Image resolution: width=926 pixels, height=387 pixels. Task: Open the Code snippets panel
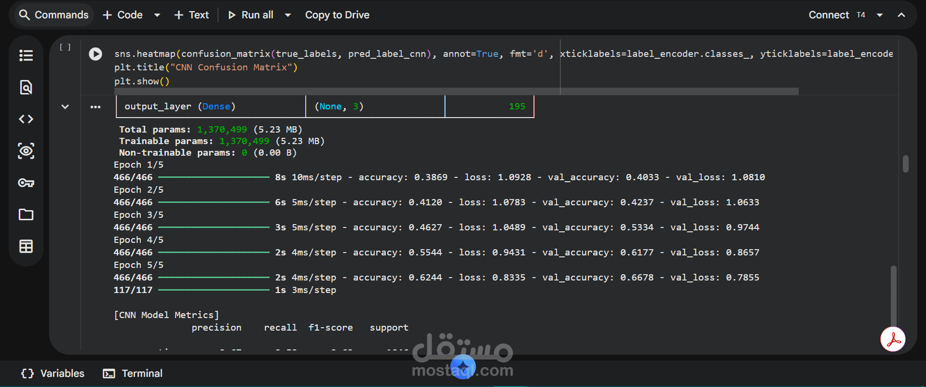(26, 119)
